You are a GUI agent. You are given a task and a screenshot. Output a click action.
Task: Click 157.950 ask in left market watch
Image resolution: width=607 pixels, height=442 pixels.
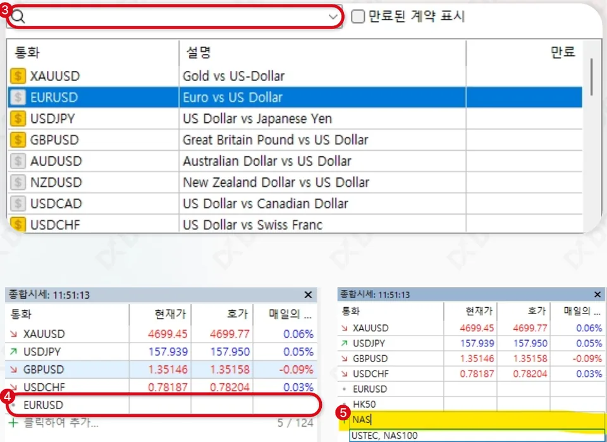230,351
